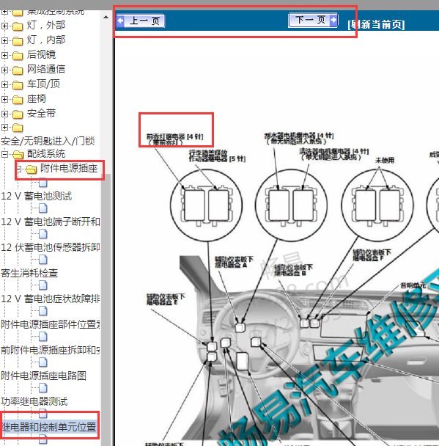Expand the 网络通信 tree node
Screen dimensions: 439x446
click(x=4, y=70)
